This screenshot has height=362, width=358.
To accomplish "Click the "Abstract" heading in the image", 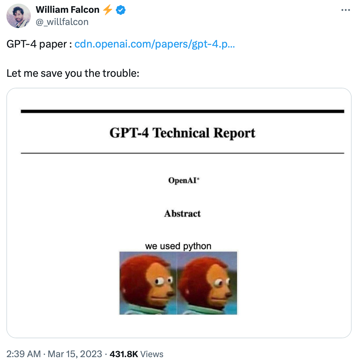I will [x=182, y=214].
